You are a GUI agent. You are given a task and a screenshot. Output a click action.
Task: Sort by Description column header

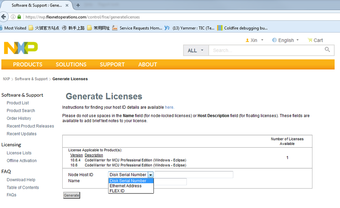[x=94, y=155]
